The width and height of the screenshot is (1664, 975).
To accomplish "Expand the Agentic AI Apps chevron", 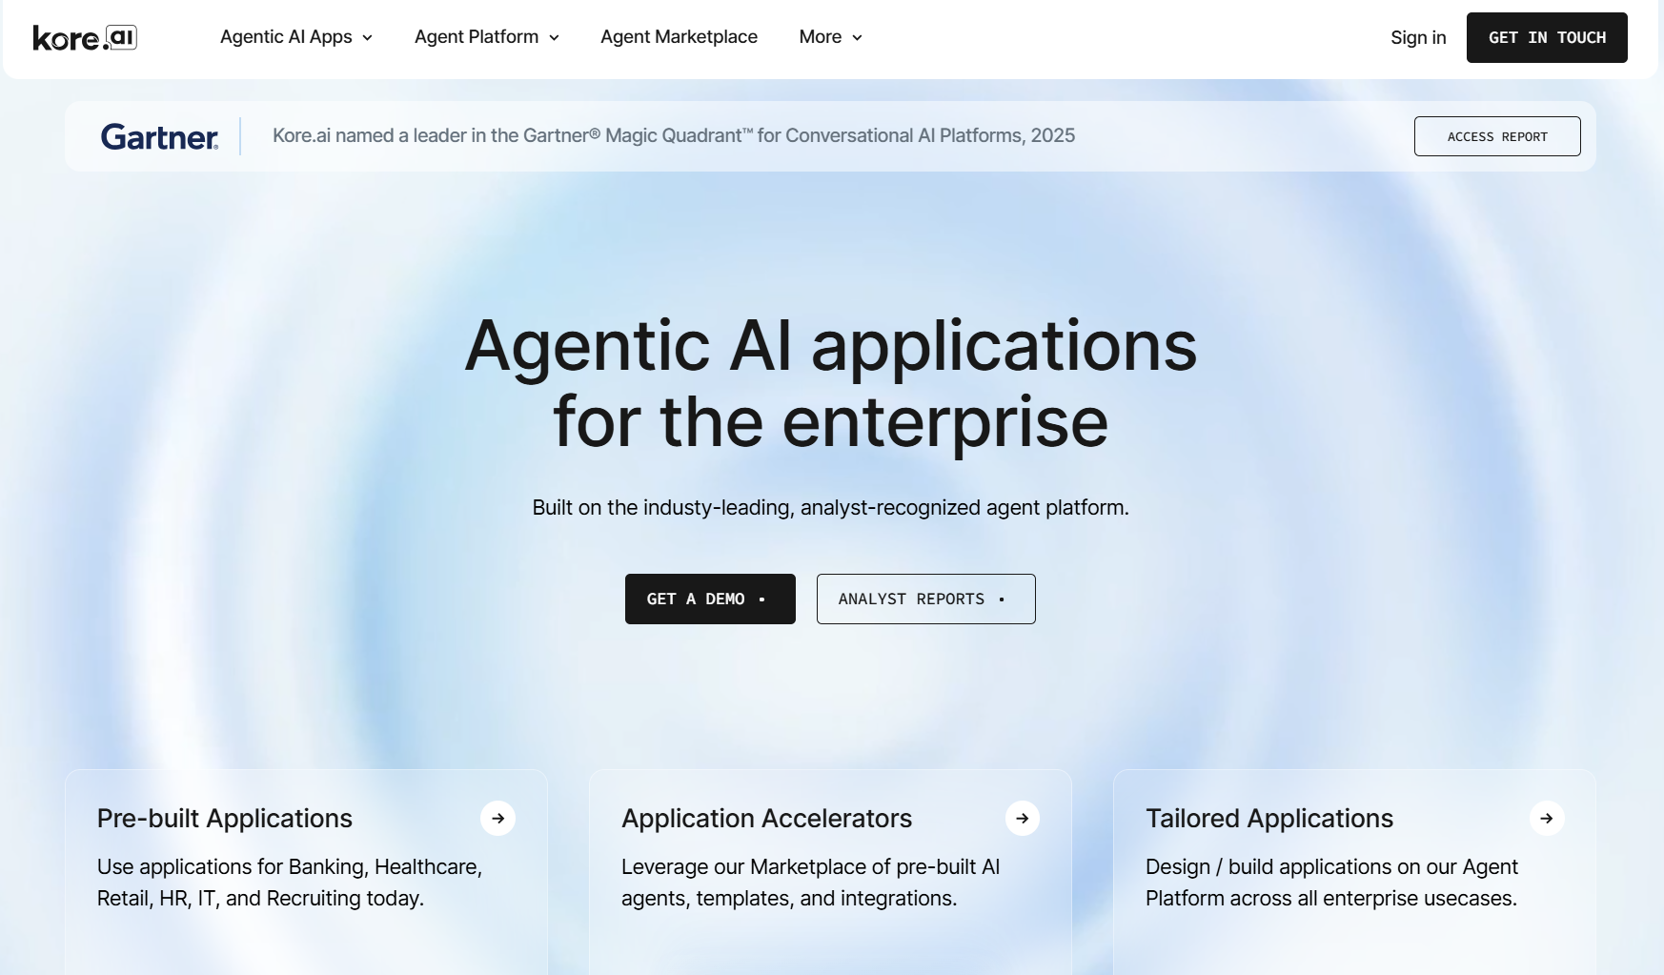I will pos(367,38).
